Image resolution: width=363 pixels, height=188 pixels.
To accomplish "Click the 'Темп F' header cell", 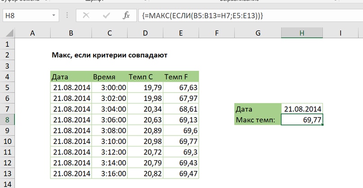I will [x=181, y=77].
